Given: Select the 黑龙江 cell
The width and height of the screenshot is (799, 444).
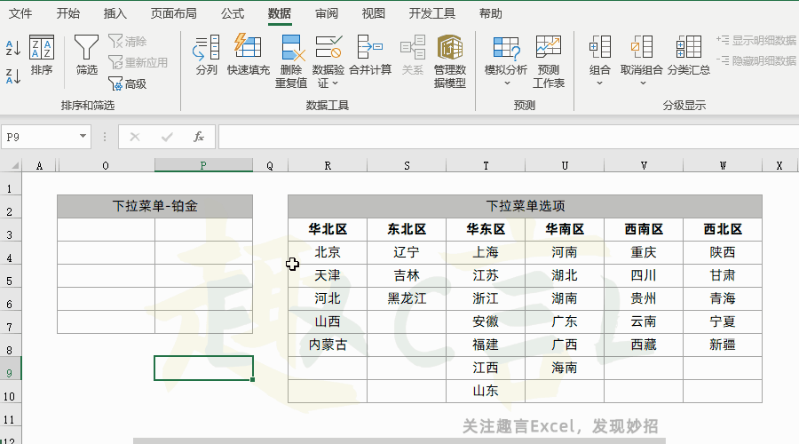Looking at the screenshot, I should click(407, 298).
